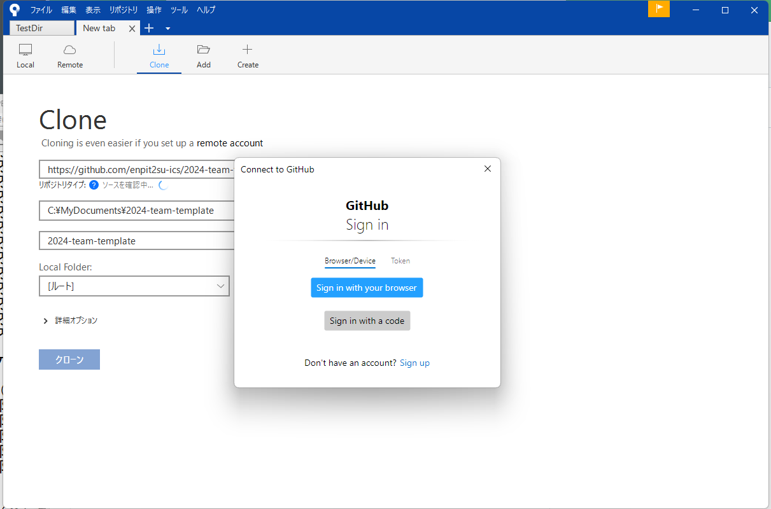Open the 表示 menu

coord(93,10)
